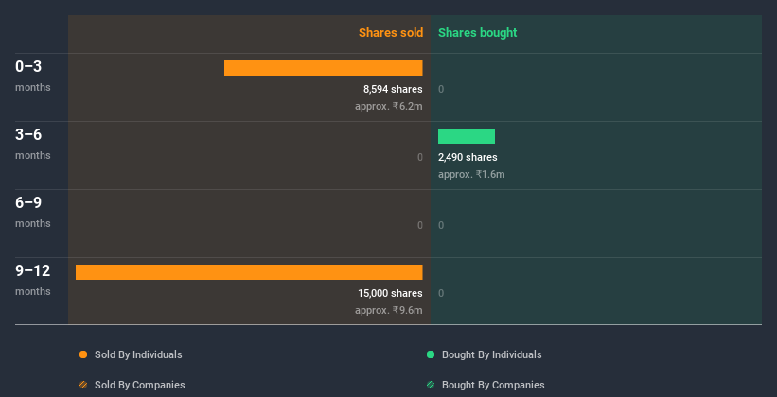Select the 9–12 months orange sold bar
777x397 pixels.
tap(249, 272)
